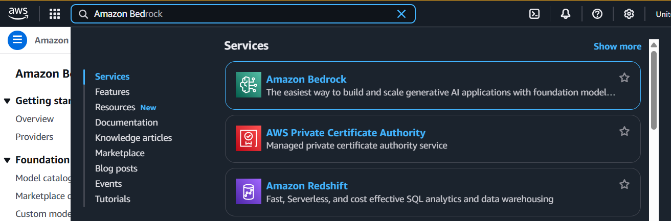Select the Features search category
This screenshot has width=671, height=221.
[112, 92]
